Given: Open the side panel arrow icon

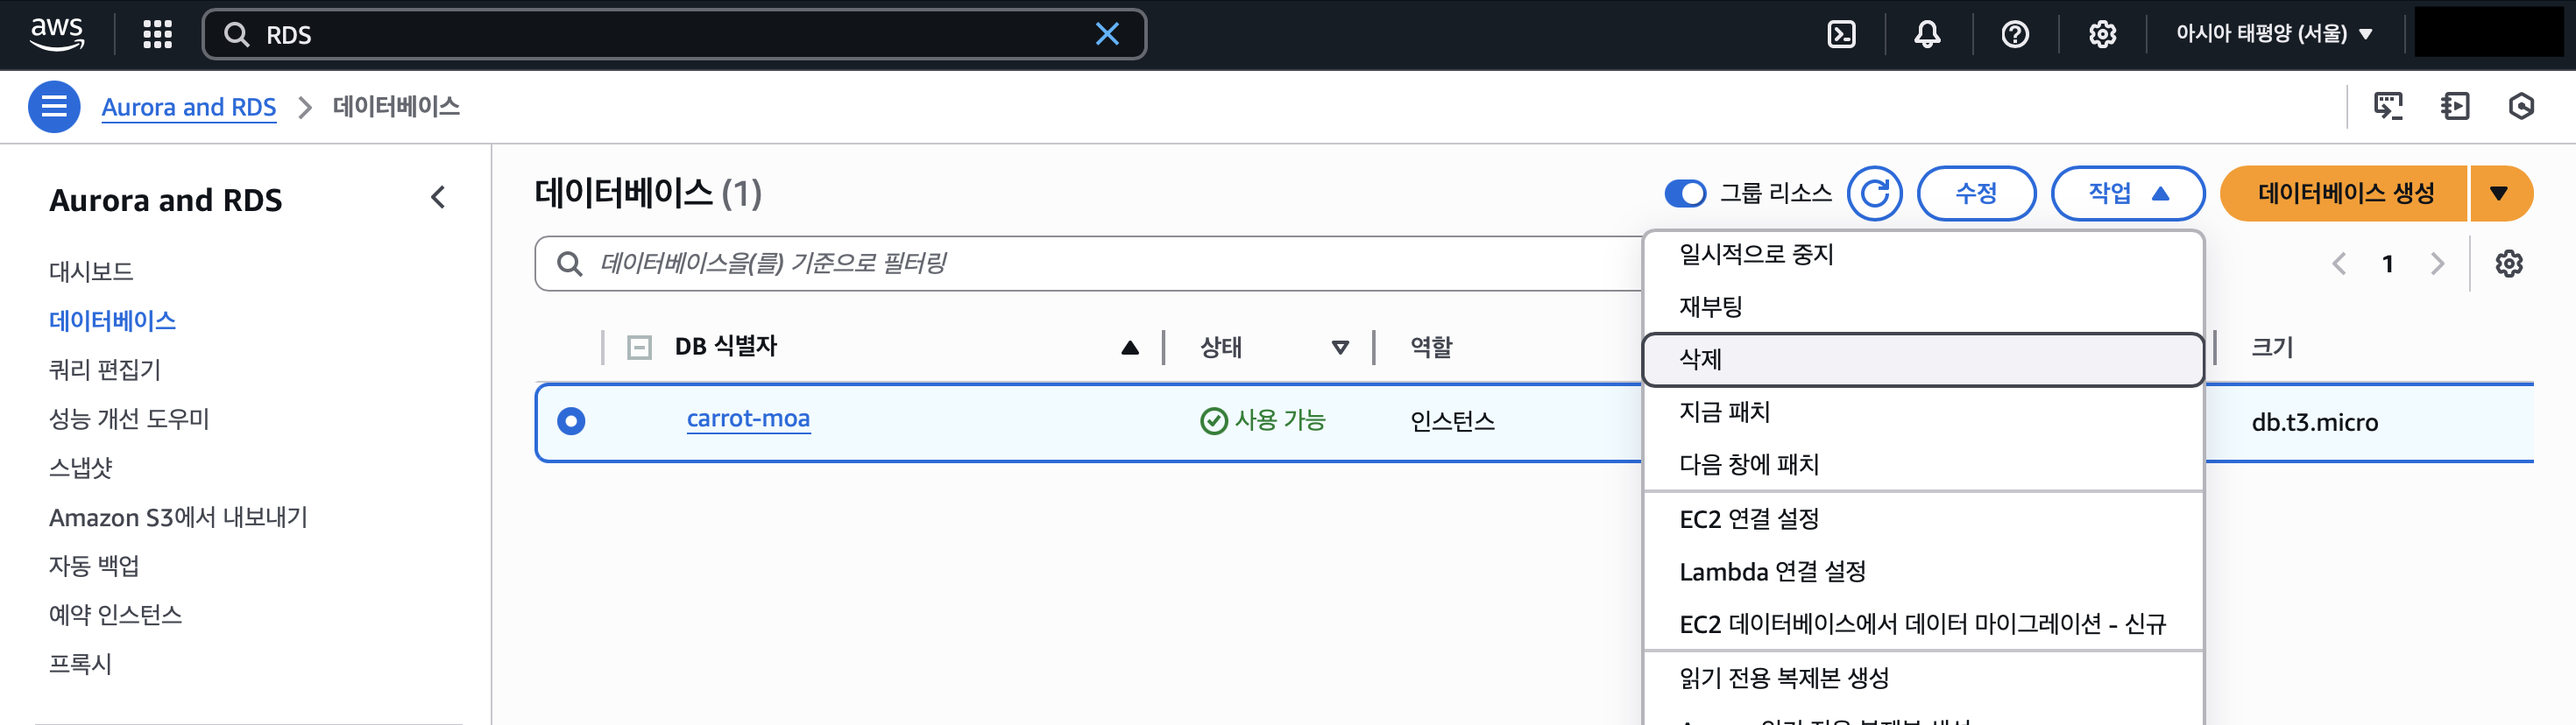Looking at the screenshot, I should 2455,106.
